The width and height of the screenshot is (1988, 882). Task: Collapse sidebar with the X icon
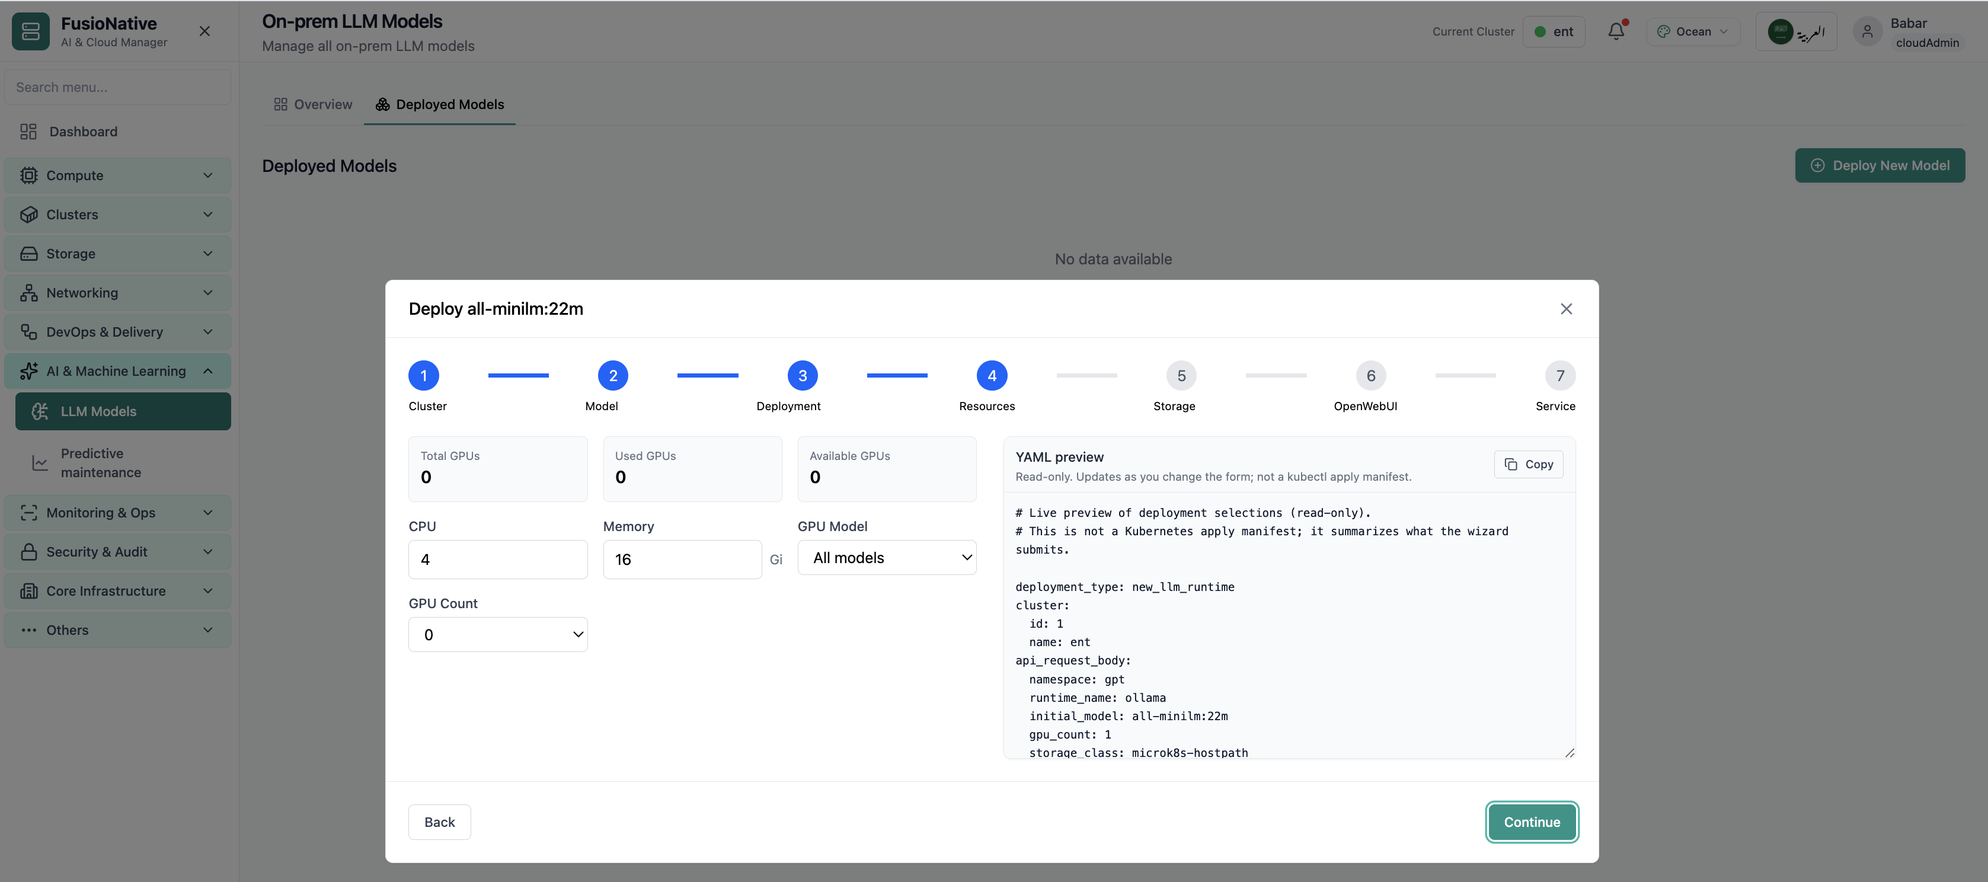point(204,31)
